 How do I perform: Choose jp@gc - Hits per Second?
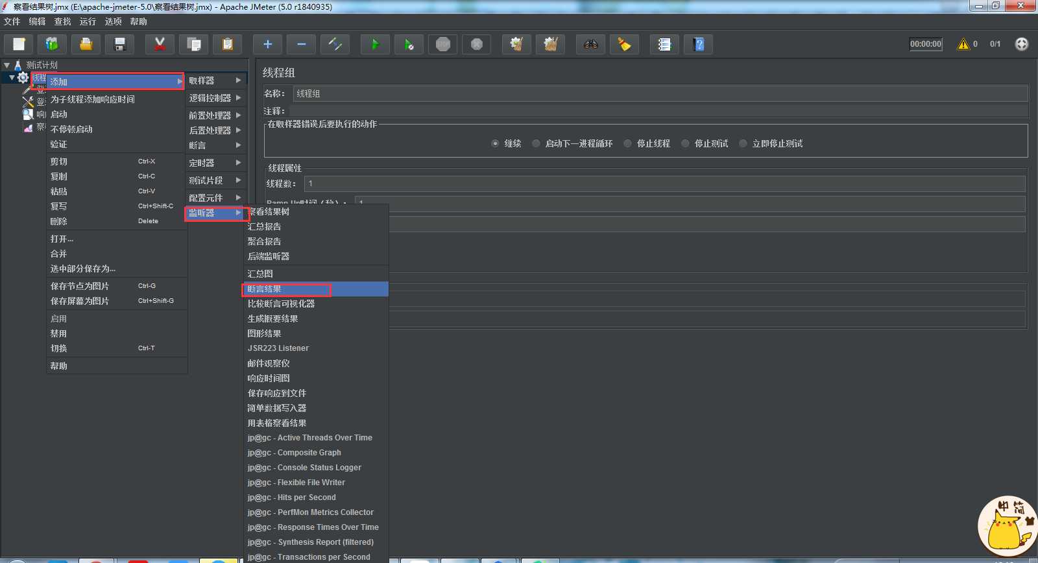(317, 497)
